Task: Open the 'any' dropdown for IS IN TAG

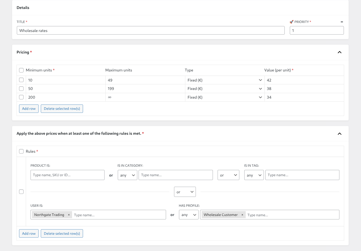Action: click(x=254, y=175)
